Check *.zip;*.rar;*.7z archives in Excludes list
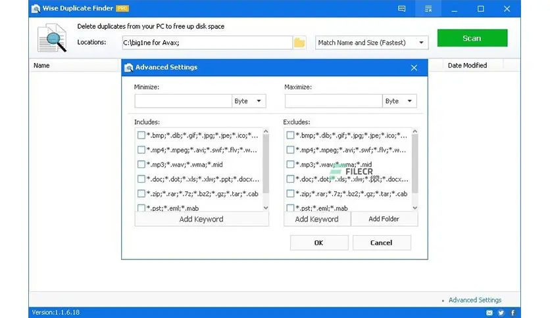 290,193
